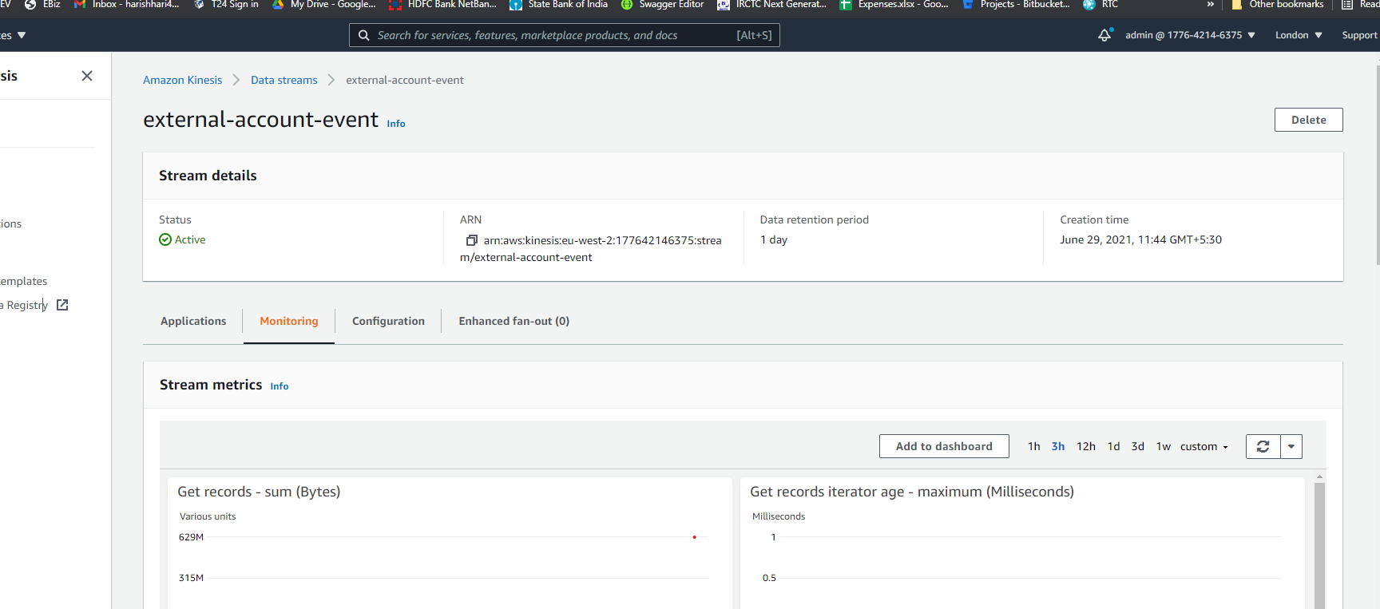
Task: Open the My Drive bookmark
Action: (323, 5)
